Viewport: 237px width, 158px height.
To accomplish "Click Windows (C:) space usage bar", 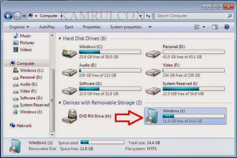I will click(110, 52).
